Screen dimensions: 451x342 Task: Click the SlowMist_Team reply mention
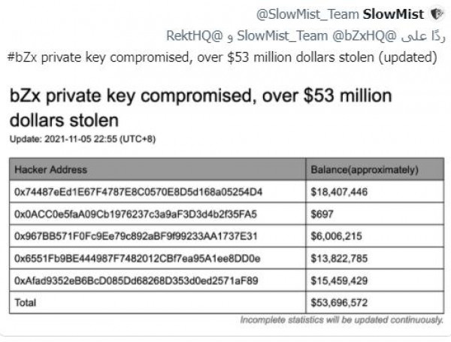[x=283, y=36]
